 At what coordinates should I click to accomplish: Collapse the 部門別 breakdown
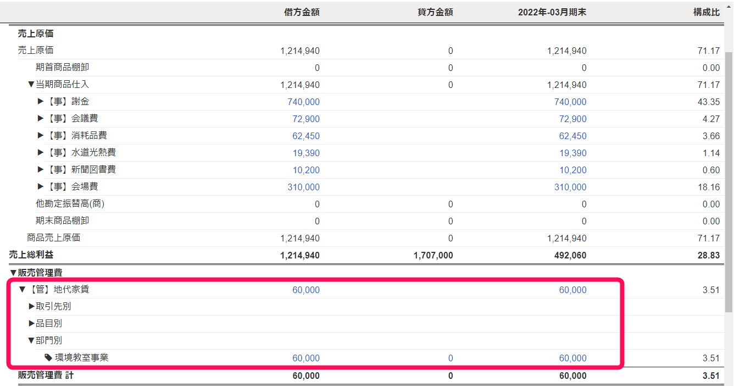click(31, 341)
